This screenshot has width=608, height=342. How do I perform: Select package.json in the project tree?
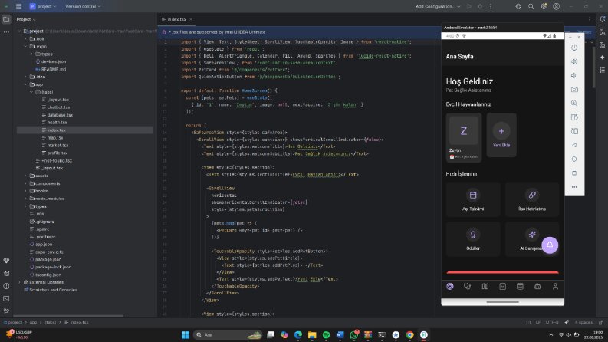click(x=48, y=259)
